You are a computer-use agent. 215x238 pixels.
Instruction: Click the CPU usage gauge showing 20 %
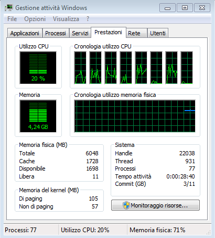[x=38, y=68]
